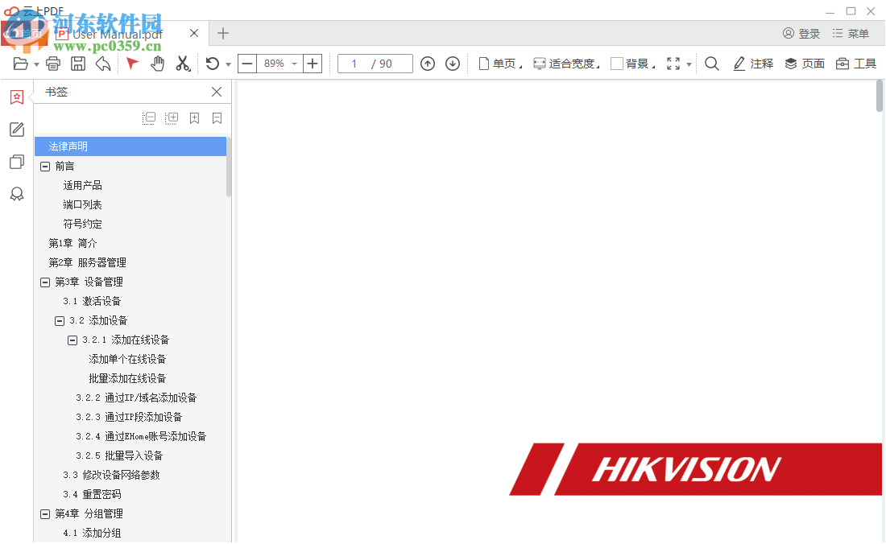Close the User Manual.pdf tab
The height and width of the screenshot is (544, 886).
pos(194,33)
